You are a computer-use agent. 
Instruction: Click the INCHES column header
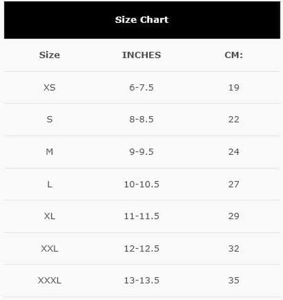point(142,55)
